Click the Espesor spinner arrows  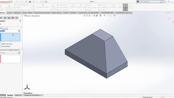(x=19, y=31)
